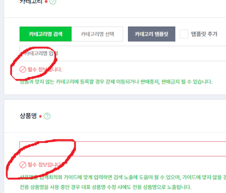The height and width of the screenshot is (193, 226).
Task: Focus the 카테고리명 입력 search field
Action: pos(123,54)
